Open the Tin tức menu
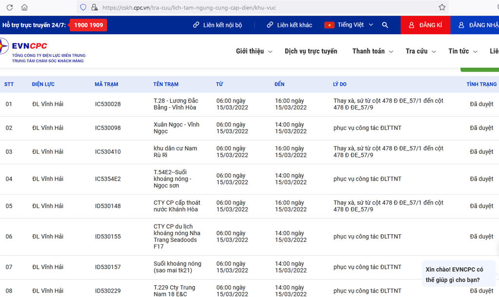499x297 pixels. 462,51
